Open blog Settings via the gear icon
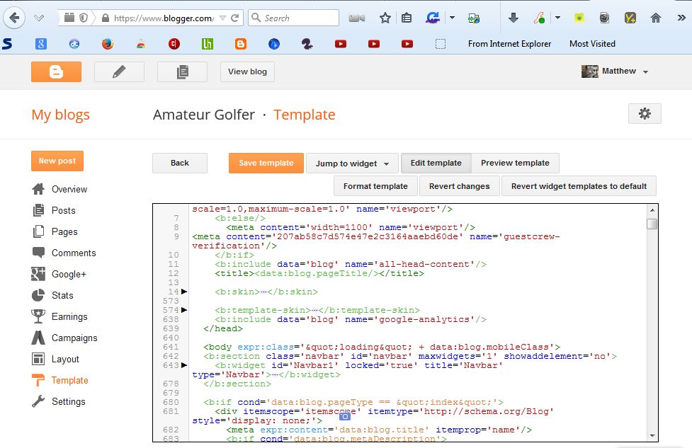 pos(644,114)
